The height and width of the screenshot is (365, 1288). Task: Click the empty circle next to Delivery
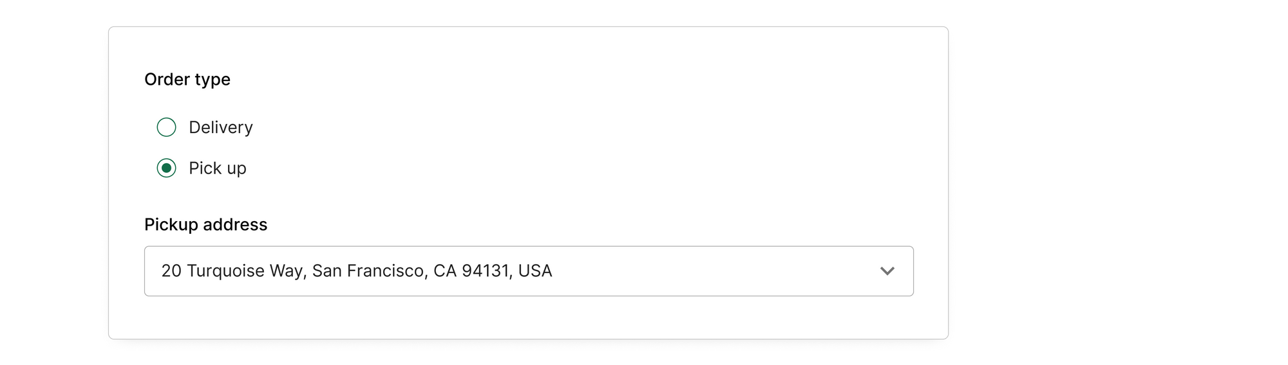pos(166,127)
